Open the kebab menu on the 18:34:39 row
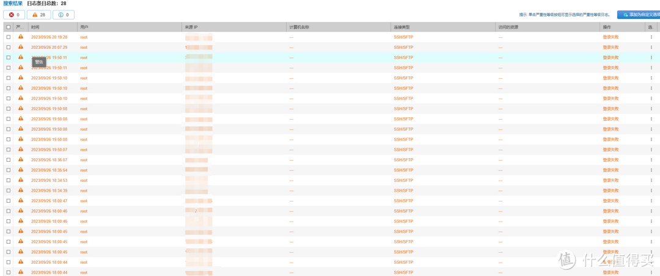660x276 pixels. tap(651, 191)
